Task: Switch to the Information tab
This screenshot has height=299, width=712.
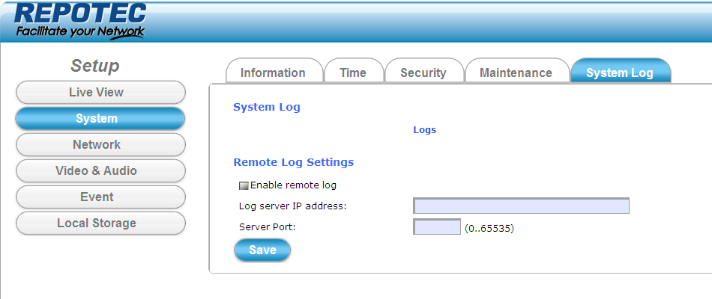Action: click(x=273, y=73)
